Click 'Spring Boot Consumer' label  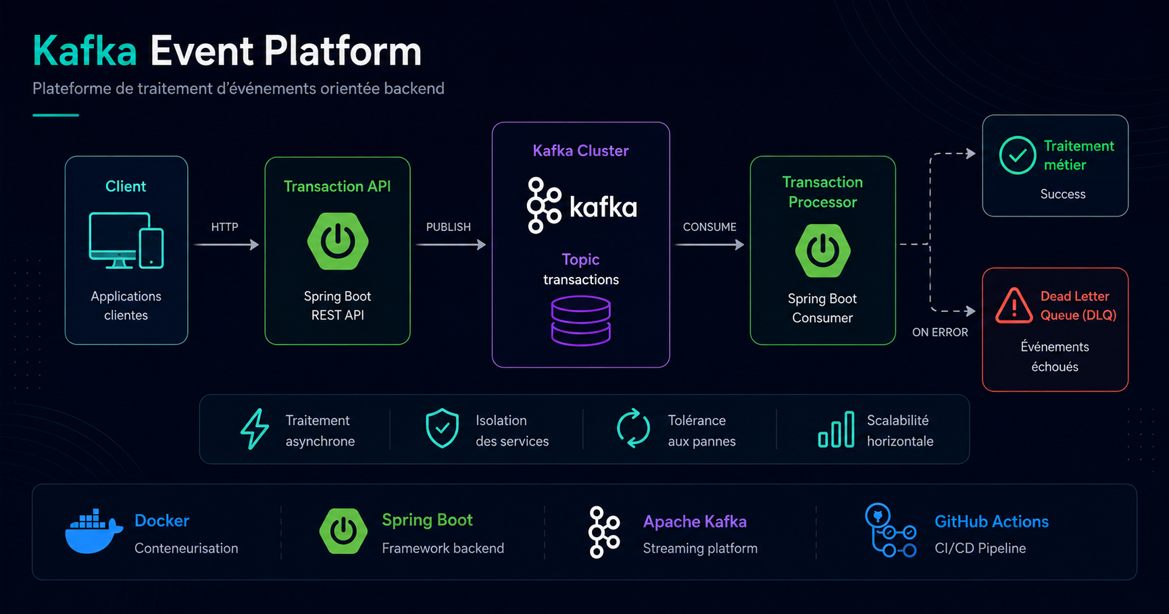(822, 308)
